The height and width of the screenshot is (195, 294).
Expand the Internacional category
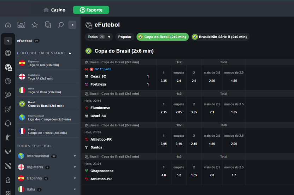[x=75, y=156]
